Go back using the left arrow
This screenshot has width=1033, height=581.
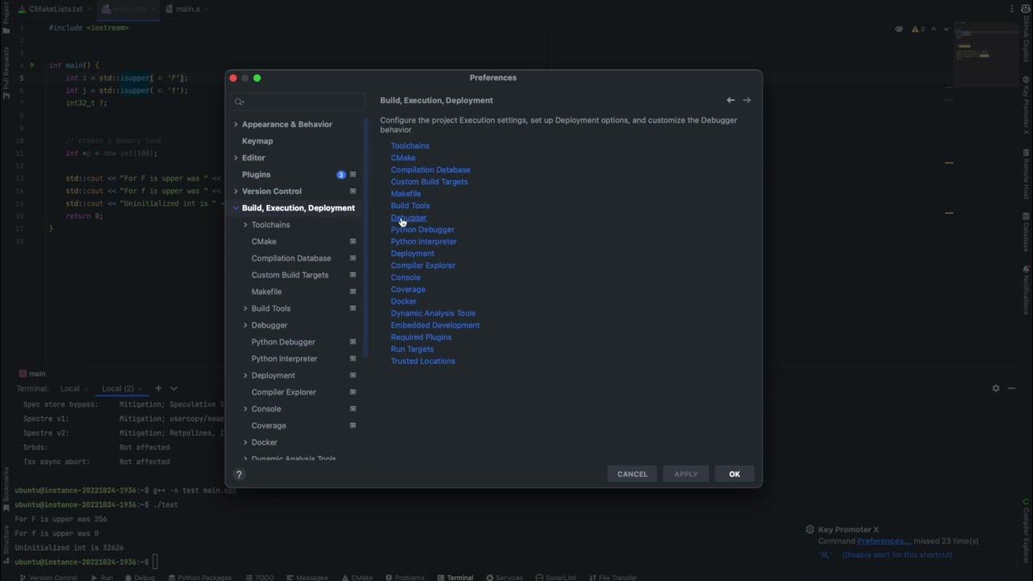730,100
